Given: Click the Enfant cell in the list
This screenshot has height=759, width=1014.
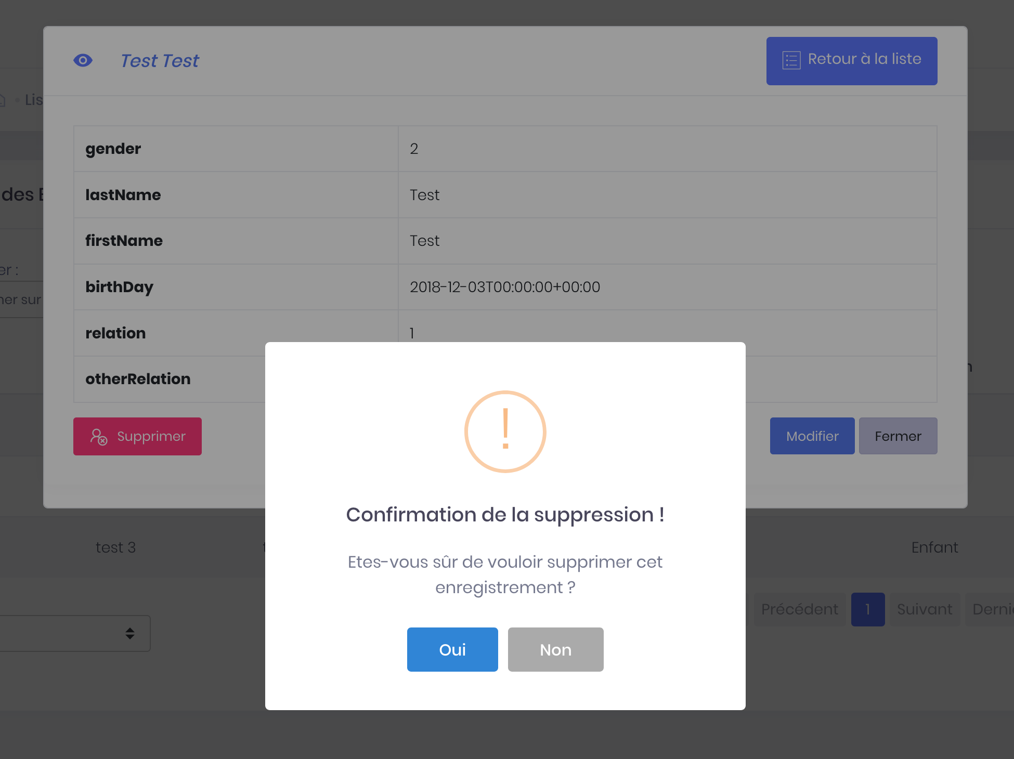Looking at the screenshot, I should click(x=934, y=547).
